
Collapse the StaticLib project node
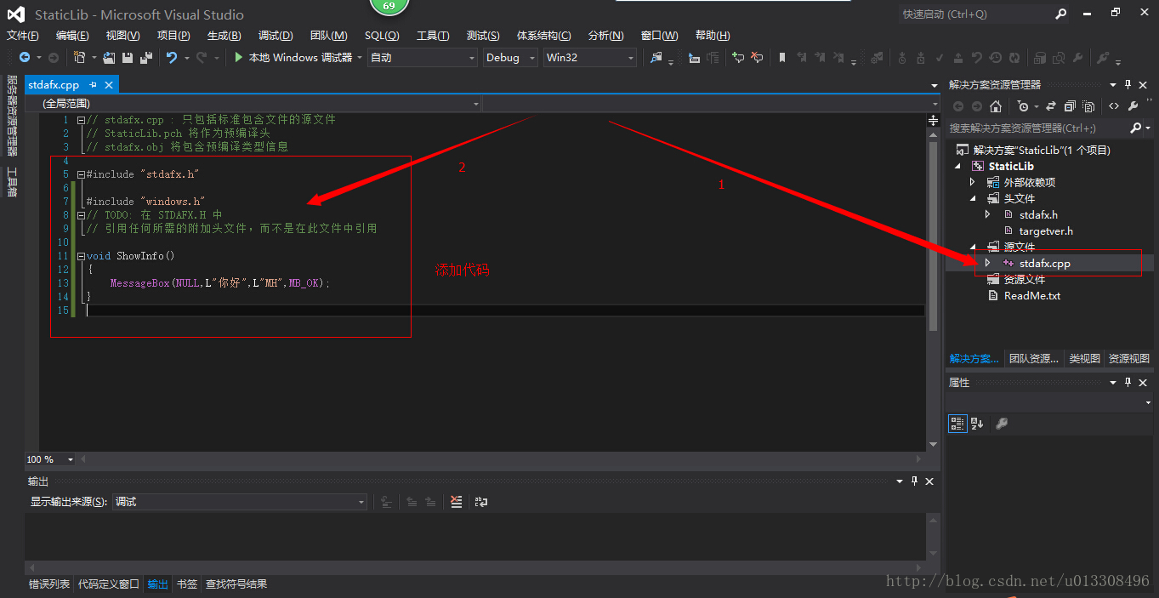pyautogui.click(x=959, y=167)
